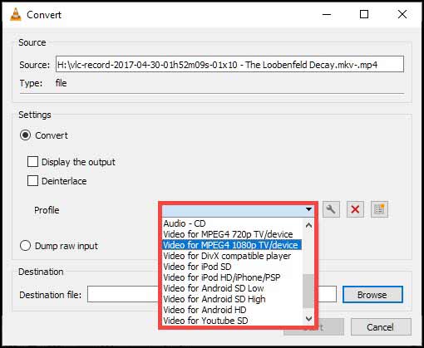Viewport: 424px width, 348px height.
Task: Select the Convert radio button
Action: point(26,135)
